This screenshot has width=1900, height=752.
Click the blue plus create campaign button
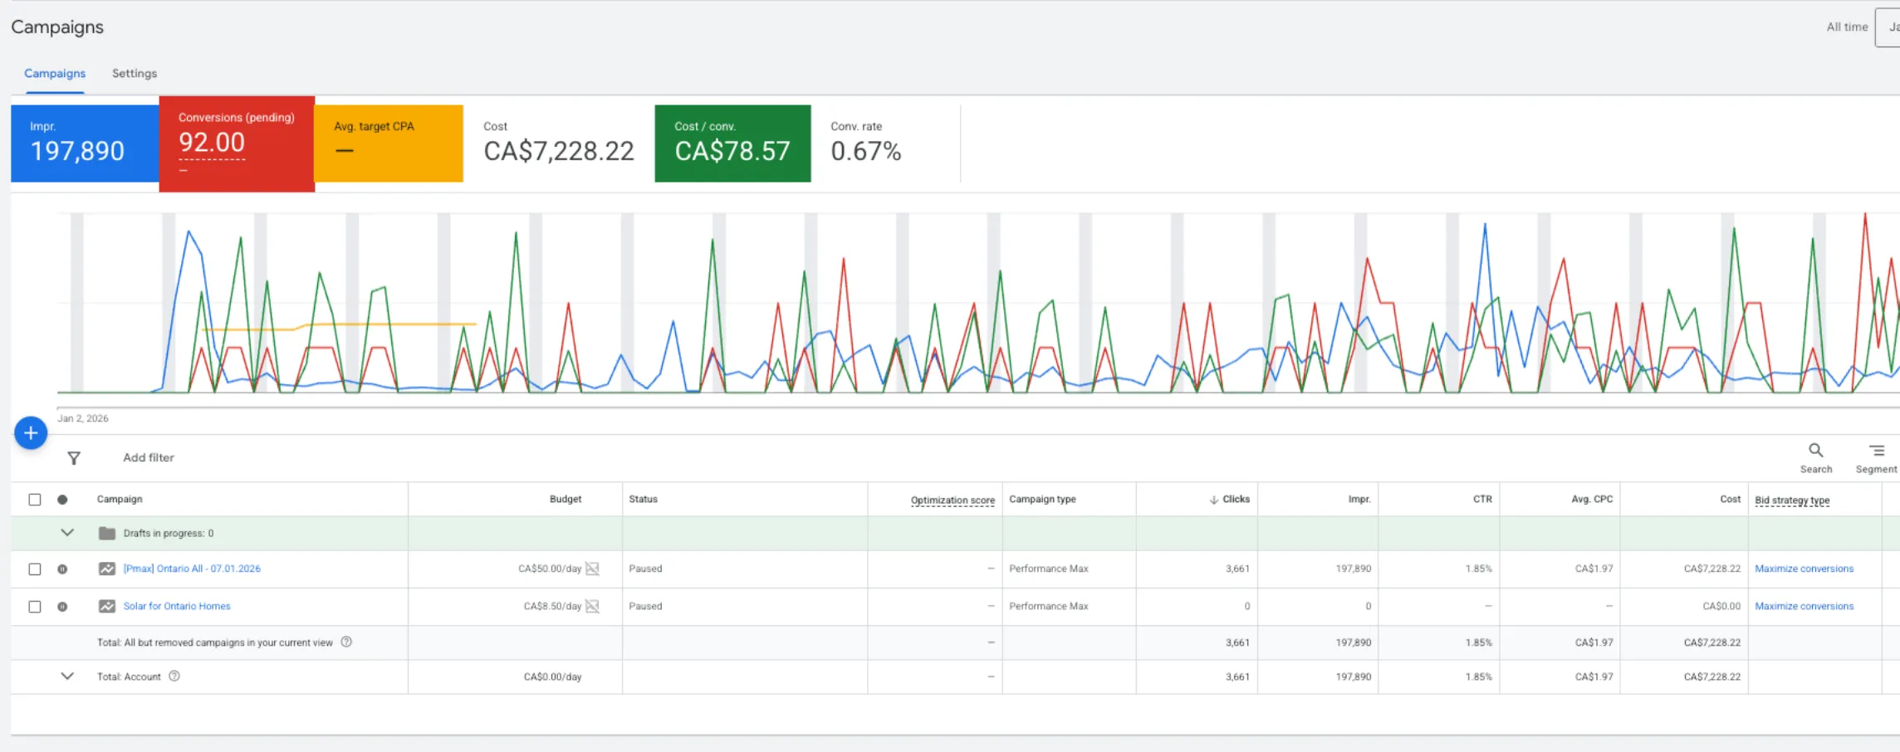(31, 433)
